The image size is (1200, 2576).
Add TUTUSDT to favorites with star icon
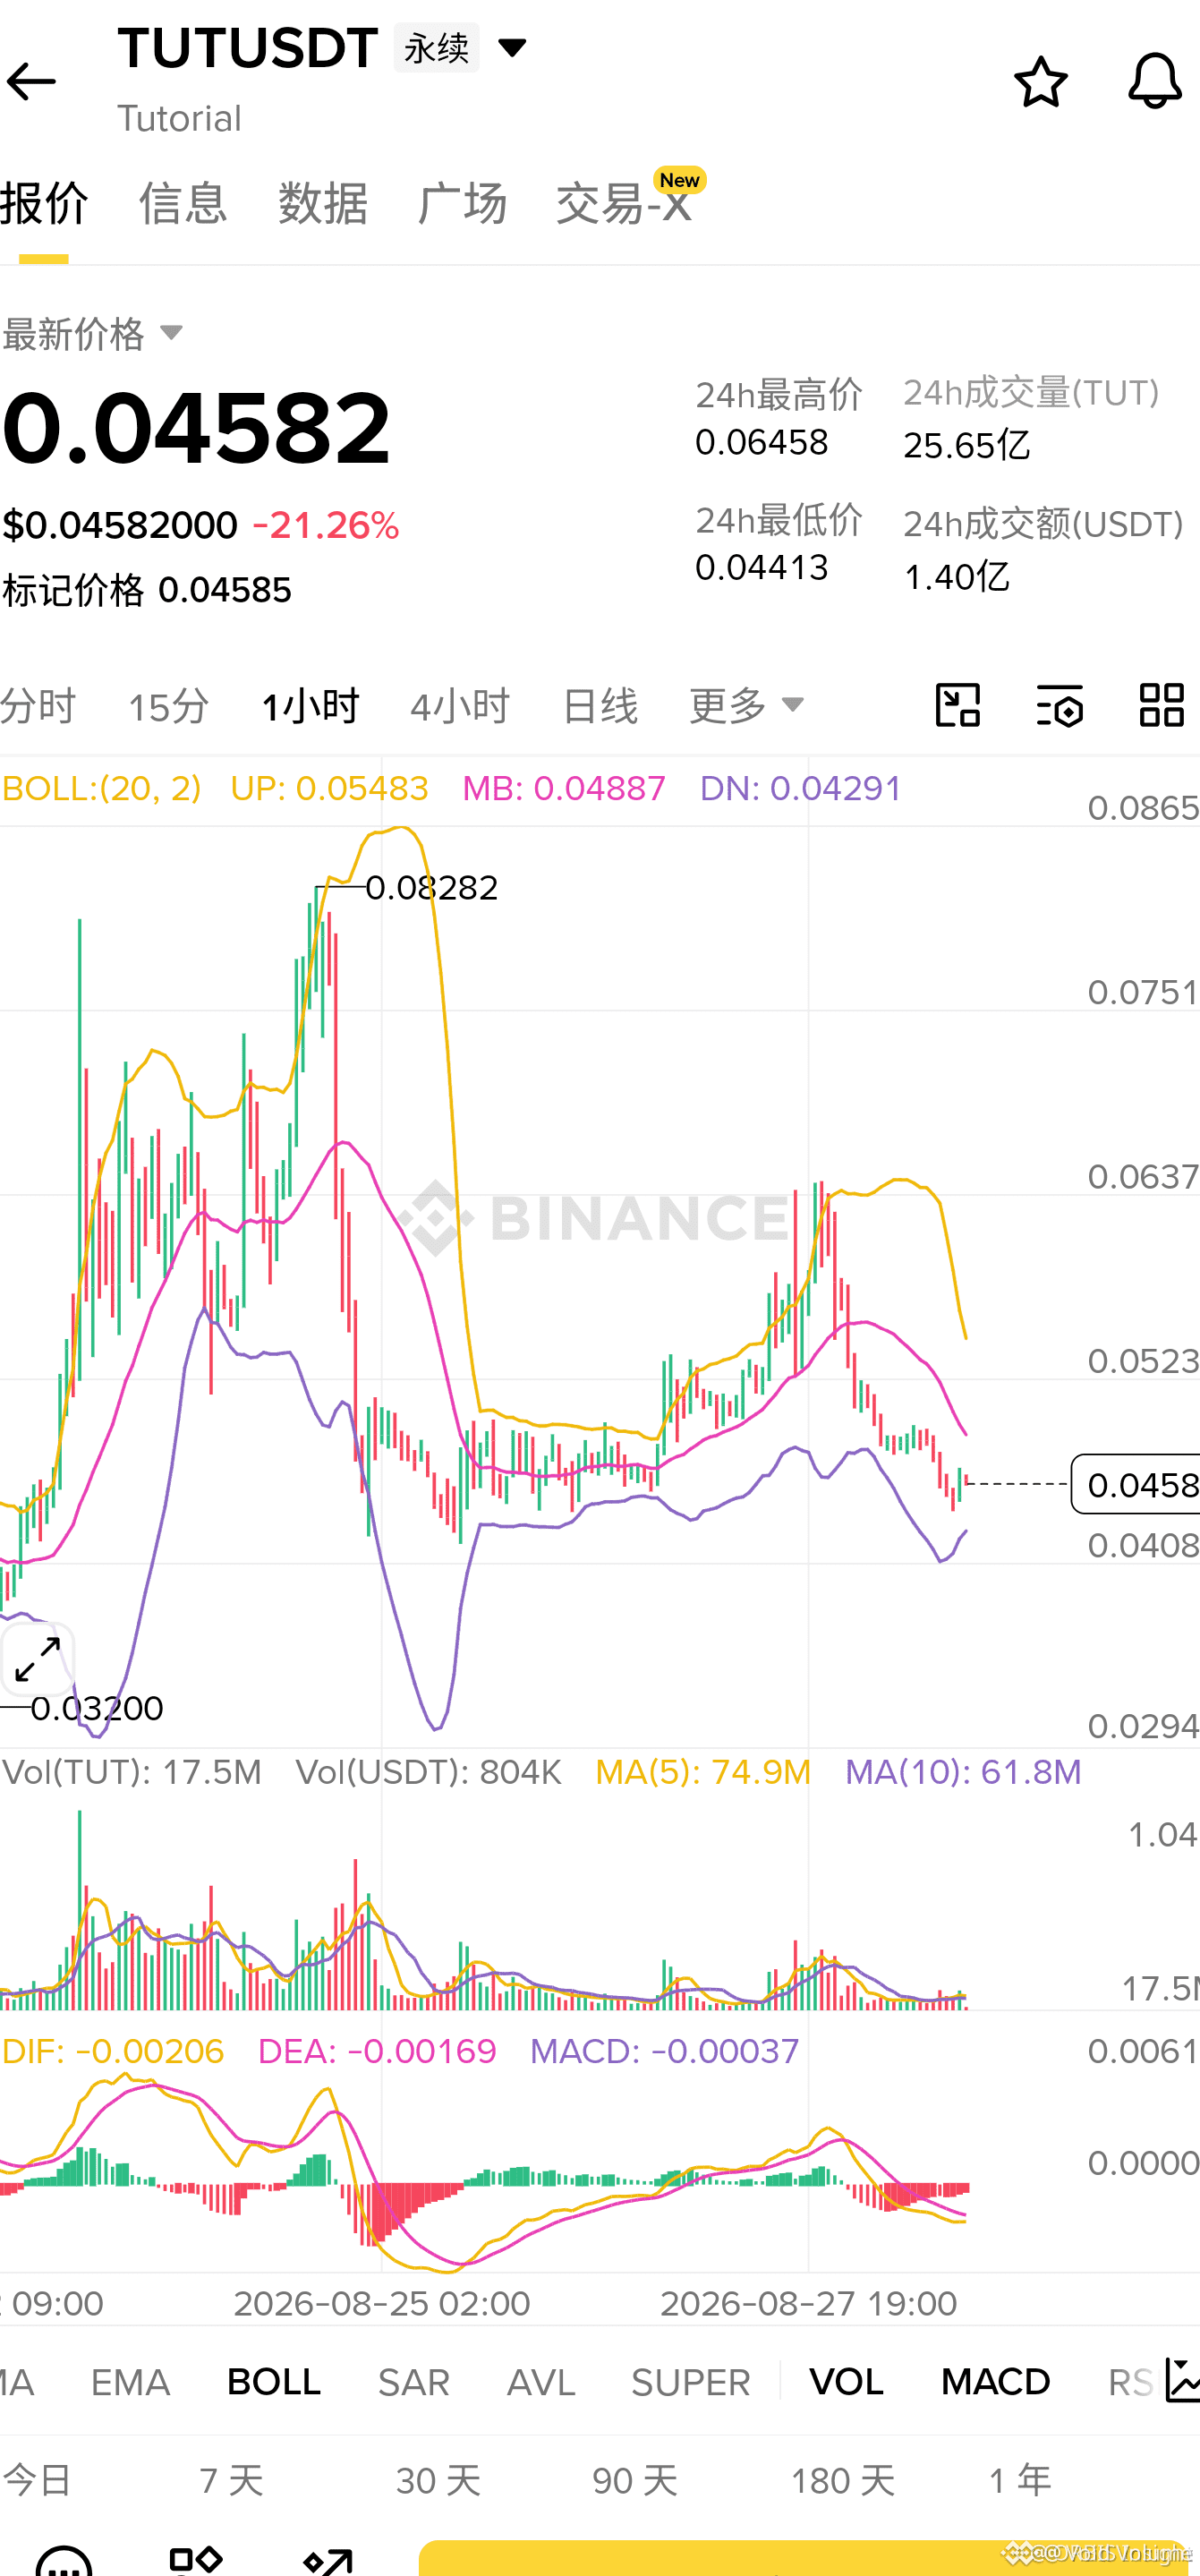click(x=1041, y=81)
